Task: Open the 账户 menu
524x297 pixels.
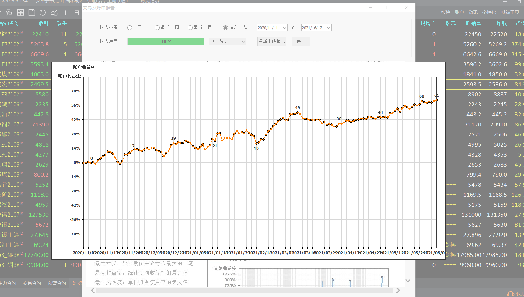Action: [459, 12]
